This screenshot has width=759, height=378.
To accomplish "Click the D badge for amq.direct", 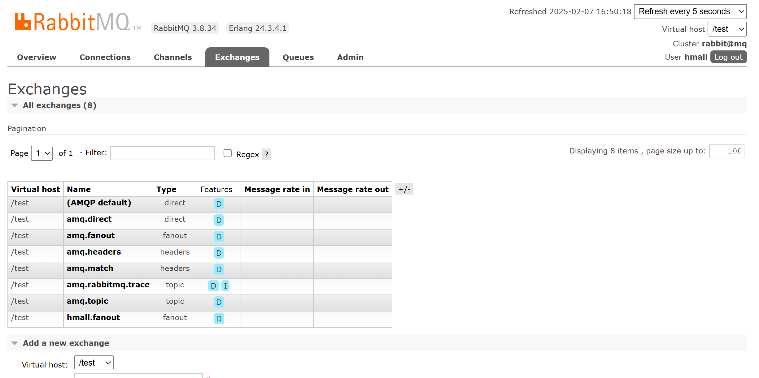I will point(219,220).
